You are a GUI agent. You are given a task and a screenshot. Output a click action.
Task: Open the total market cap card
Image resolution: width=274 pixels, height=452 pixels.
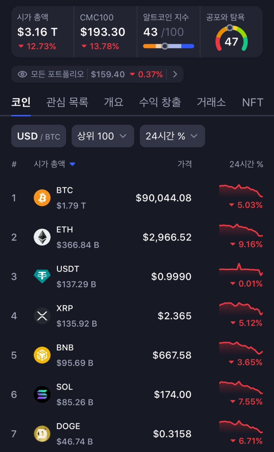[x=42, y=32]
